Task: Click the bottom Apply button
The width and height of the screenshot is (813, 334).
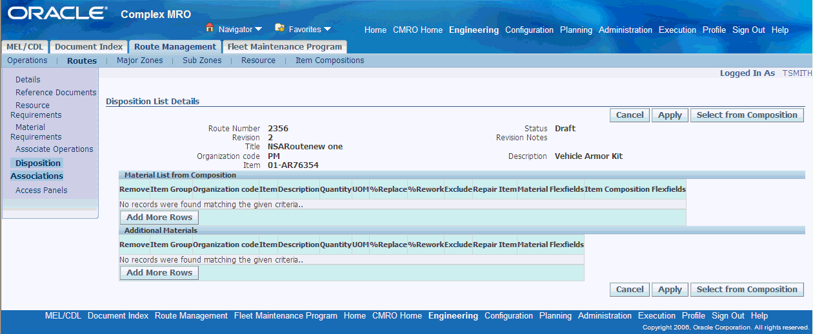Action: [670, 290]
